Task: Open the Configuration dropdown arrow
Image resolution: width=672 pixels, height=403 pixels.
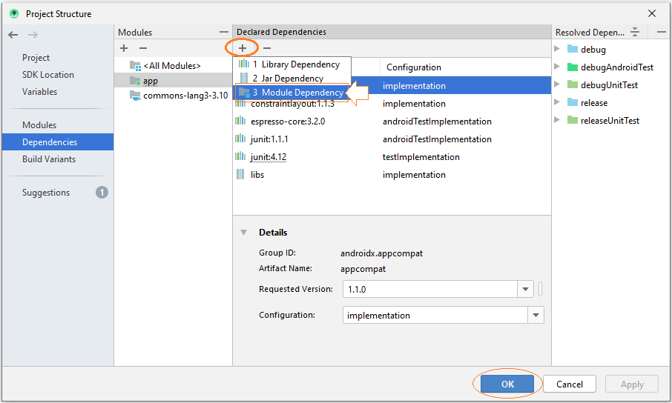Action: pyautogui.click(x=536, y=315)
